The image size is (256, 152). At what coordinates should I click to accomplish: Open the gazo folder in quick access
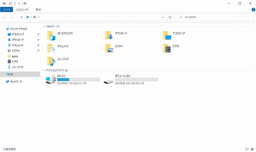coord(15,56)
